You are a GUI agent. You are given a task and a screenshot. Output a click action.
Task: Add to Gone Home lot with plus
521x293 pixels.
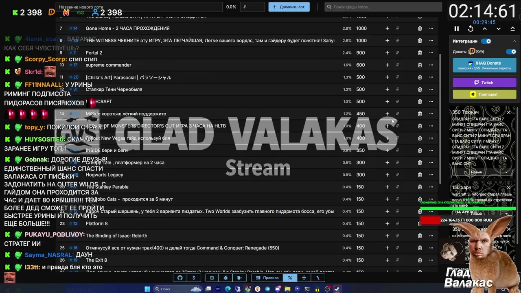(x=387, y=28)
